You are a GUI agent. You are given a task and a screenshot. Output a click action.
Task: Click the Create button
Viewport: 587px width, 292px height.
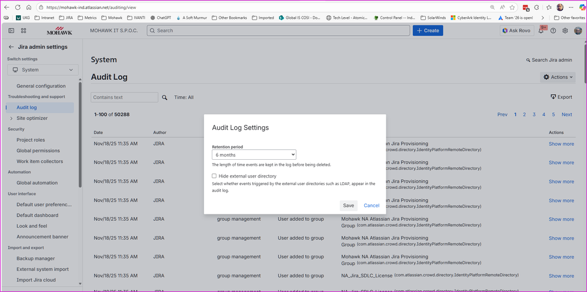pos(428,31)
